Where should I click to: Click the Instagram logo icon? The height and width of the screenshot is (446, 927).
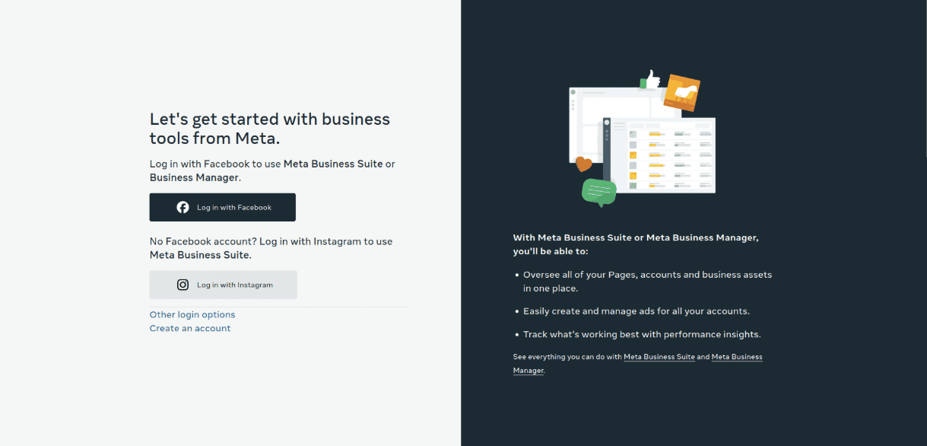[x=183, y=285]
